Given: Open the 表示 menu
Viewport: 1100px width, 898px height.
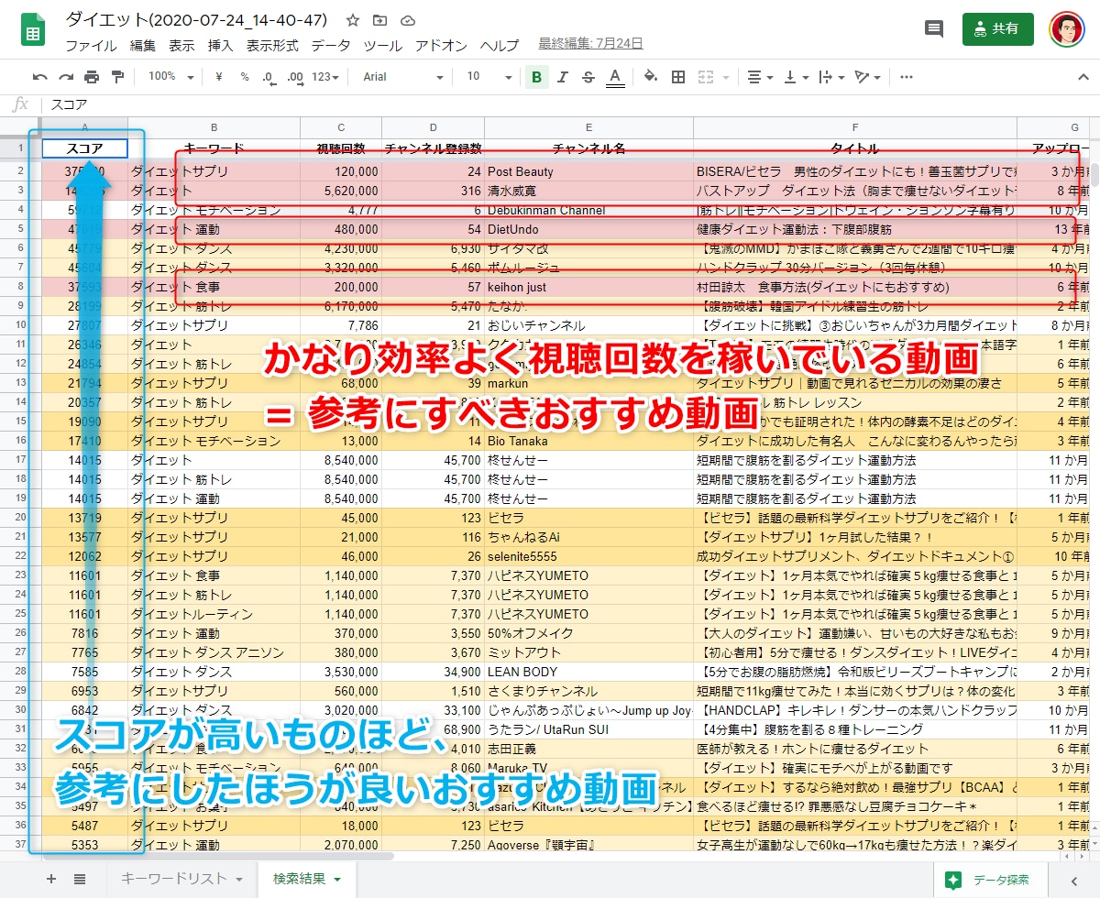Looking at the screenshot, I should [x=181, y=45].
